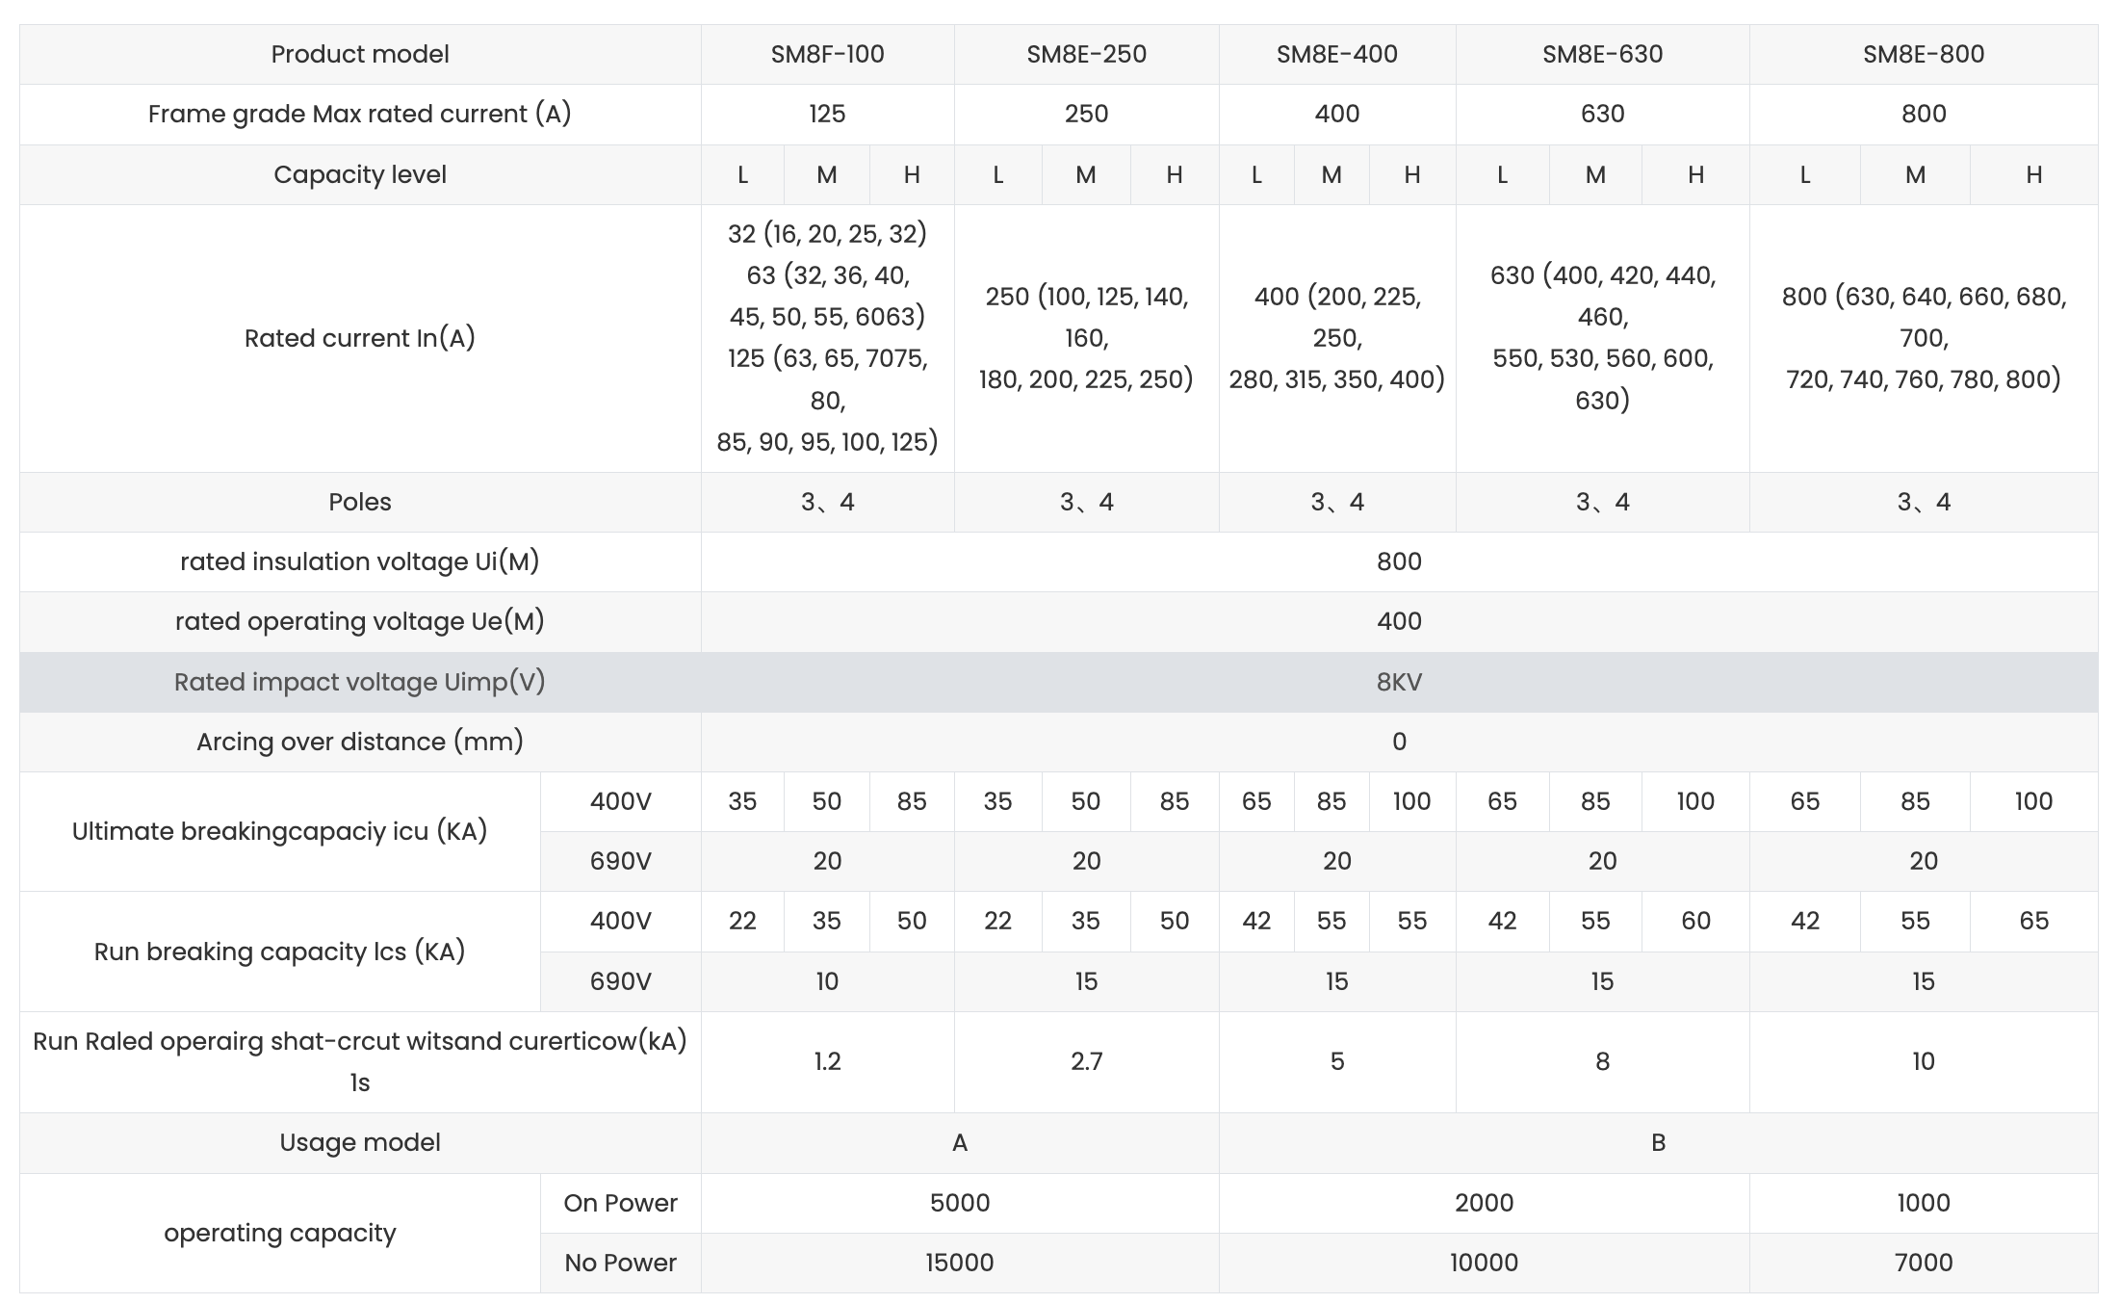Screen dimensions: 2120x1304
Task: Select the 15000 No Power value cell
Action: tap(960, 1263)
